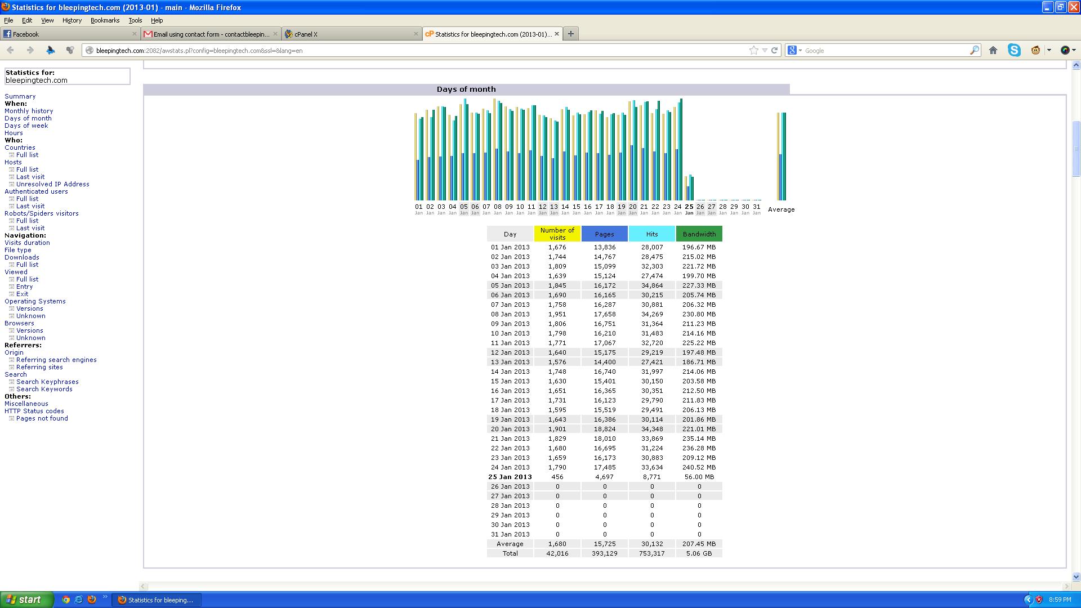Go back with the back arrow
Image resolution: width=1081 pixels, height=608 pixels.
tap(10, 51)
